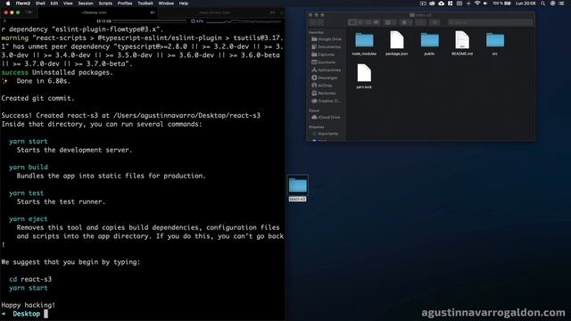Switch Finder to column view
The image size is (571, 321).
coord(368,22)
